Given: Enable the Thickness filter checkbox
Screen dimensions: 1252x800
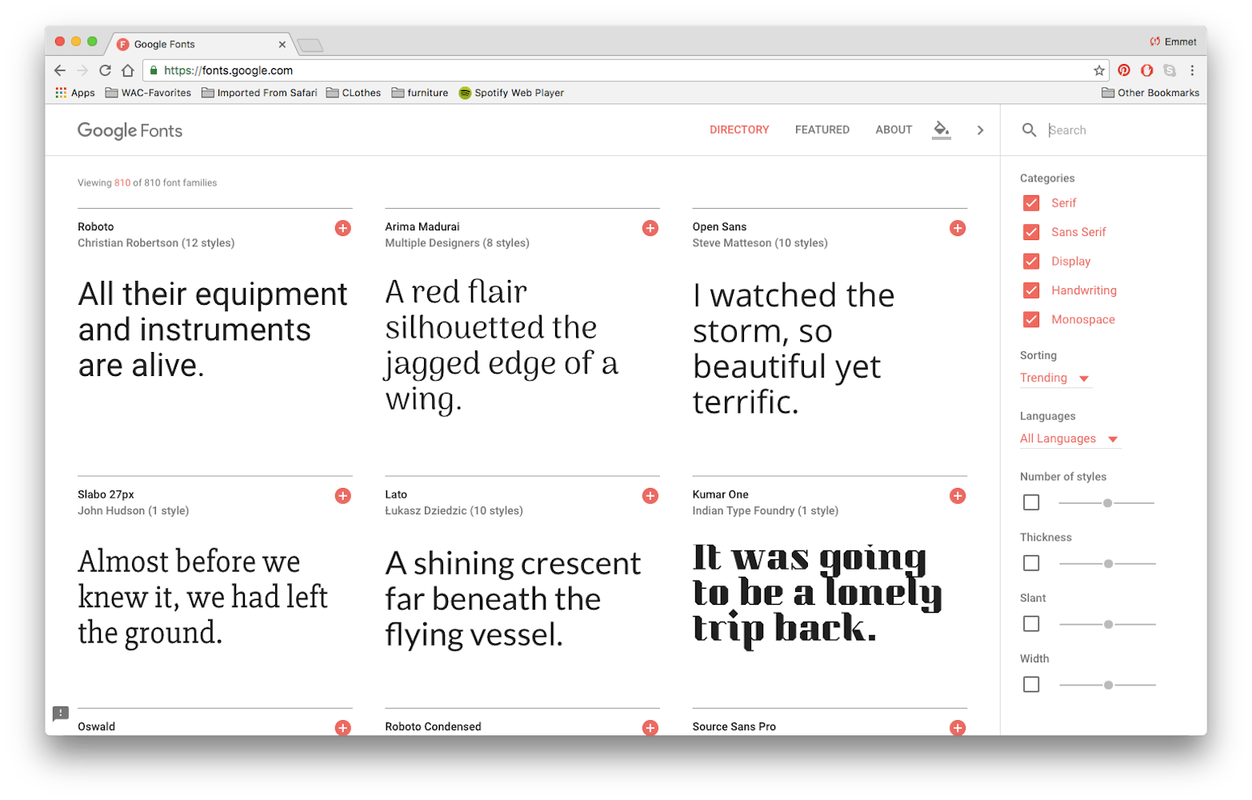Looking at the screenshot, I should tap(1031, 563).
